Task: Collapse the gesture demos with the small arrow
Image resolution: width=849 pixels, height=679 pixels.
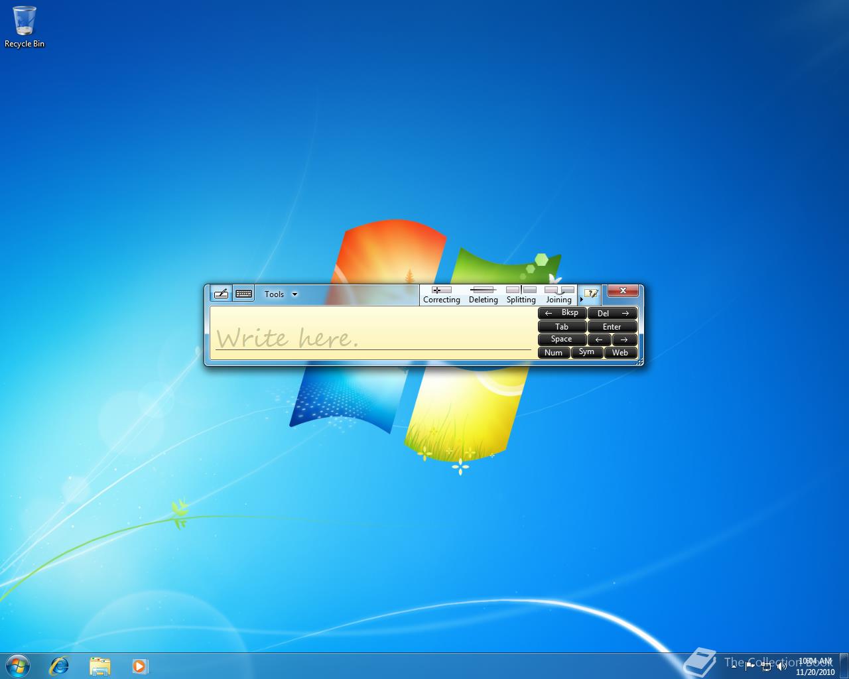Action: coord(582,300)
